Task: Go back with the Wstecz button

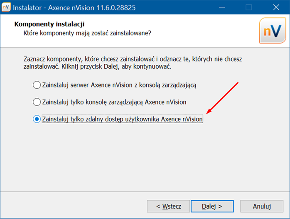Action: click(168, 206)
